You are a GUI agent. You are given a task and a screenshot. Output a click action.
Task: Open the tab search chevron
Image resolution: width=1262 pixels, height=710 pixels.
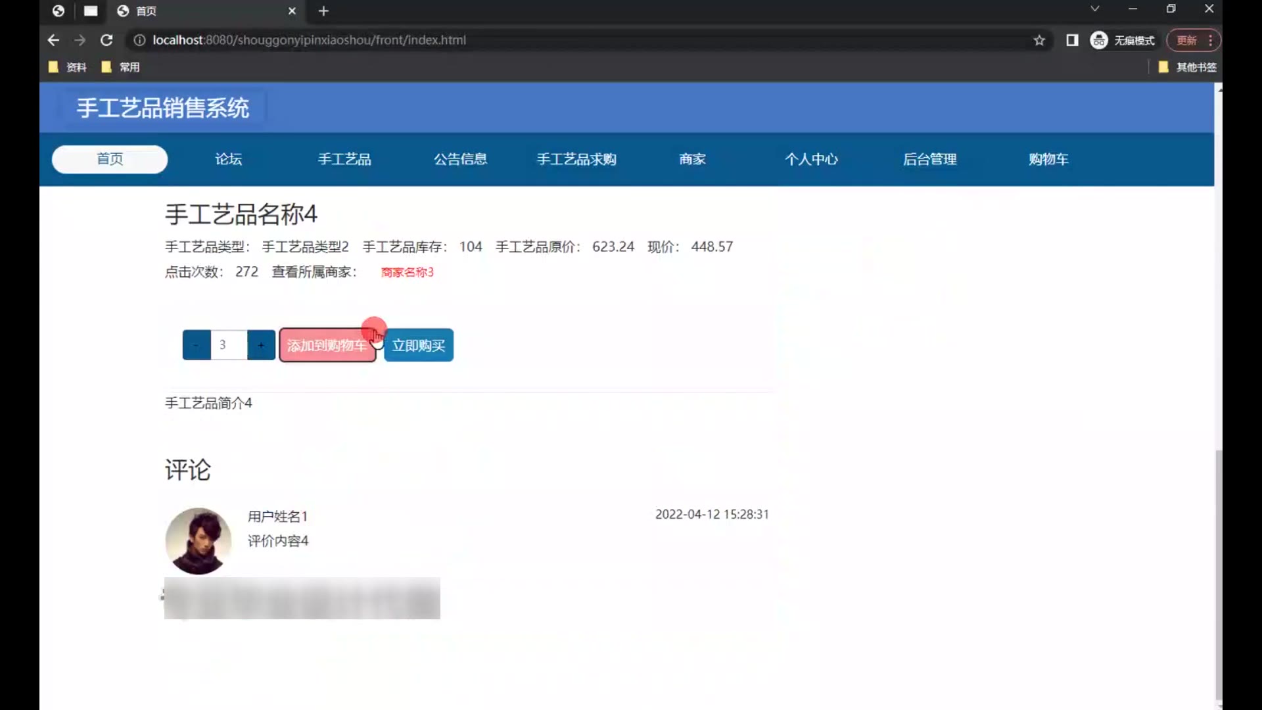[1094, 9]
